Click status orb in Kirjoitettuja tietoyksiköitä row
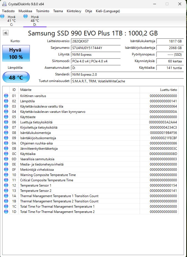This screenshot has width=187, height=257. pos(6,127)
